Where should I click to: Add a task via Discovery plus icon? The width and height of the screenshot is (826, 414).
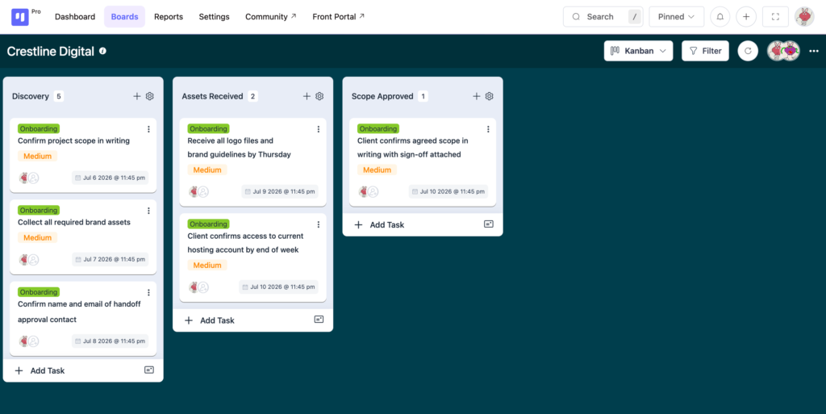137,96
